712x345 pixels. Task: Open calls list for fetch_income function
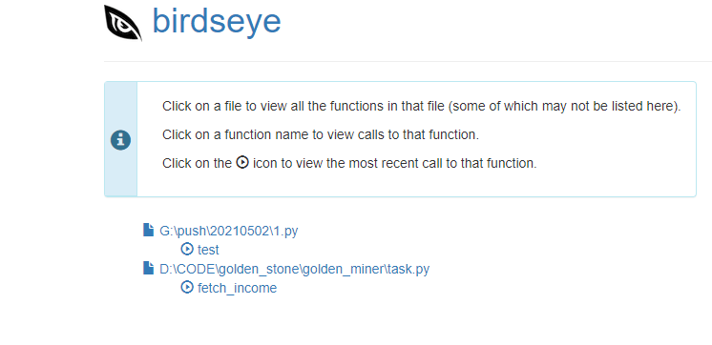tap(237, 288)
